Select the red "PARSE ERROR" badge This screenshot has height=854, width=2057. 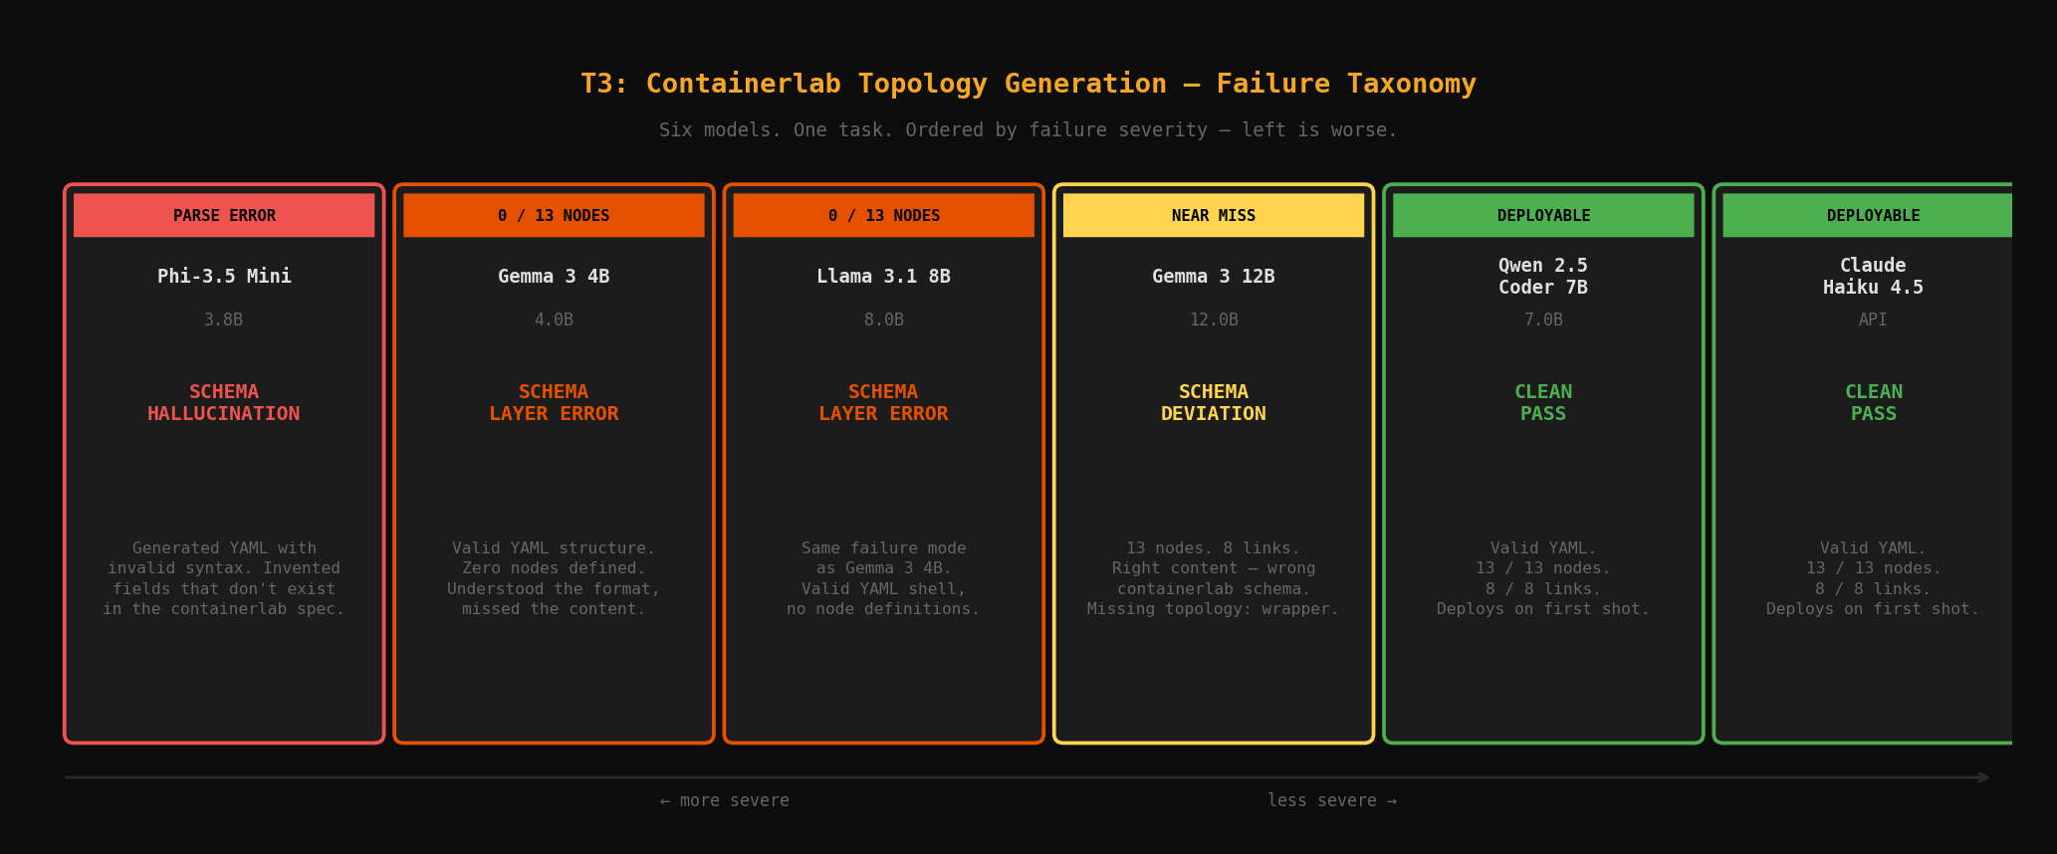point(224,215)
